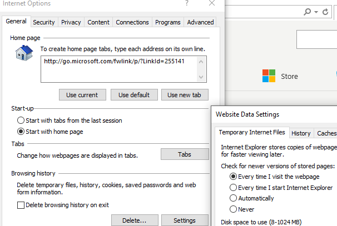Select Start with home page option
This screenshot has width=337, height=226.
click(50, 132)
